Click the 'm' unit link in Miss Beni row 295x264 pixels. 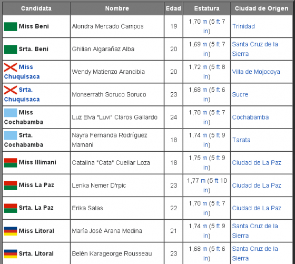205,22
